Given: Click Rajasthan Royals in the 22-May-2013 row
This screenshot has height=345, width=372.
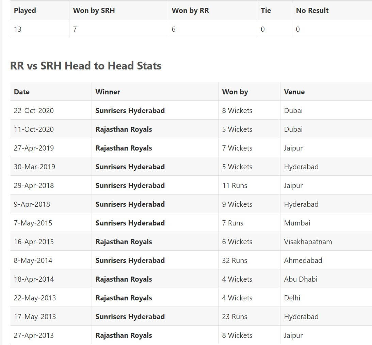Looking at the screenshot, I should click(x=124, y=298).
